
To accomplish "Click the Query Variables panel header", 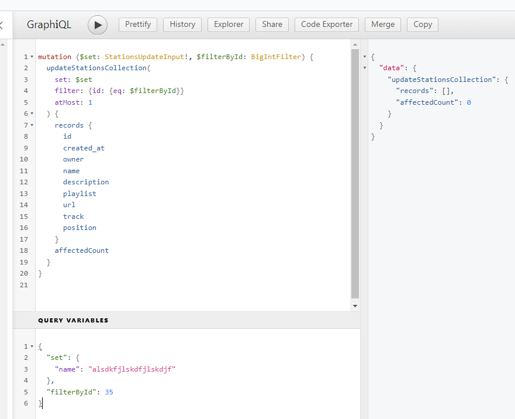I will [x=73, y=321].
